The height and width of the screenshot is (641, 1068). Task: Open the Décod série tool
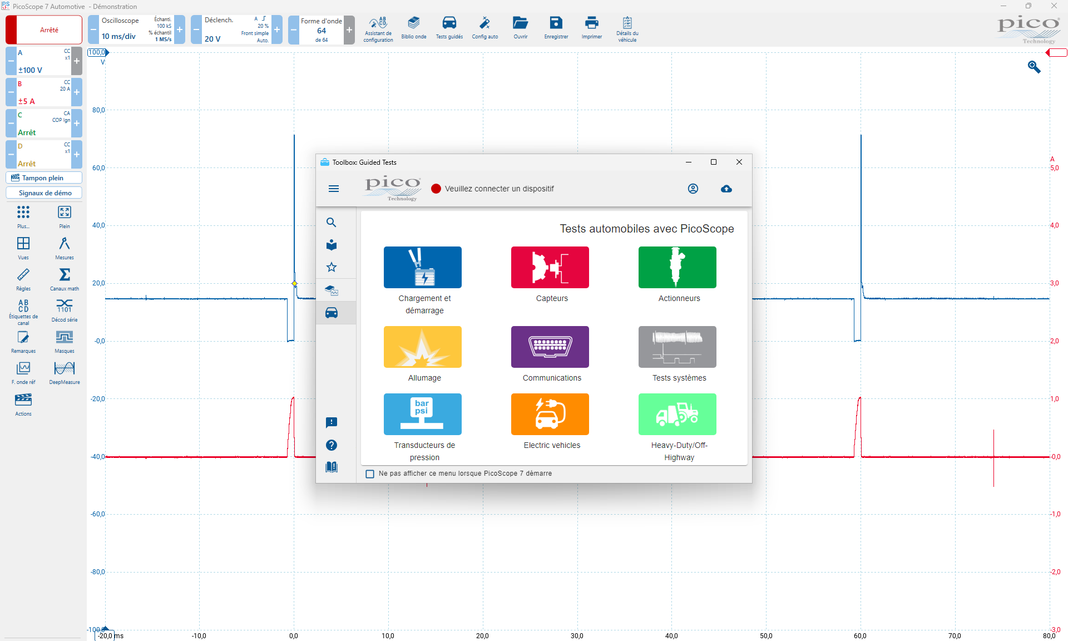point(65,310)
